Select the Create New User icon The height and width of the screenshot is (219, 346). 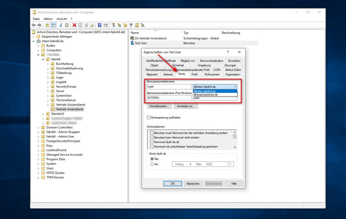[114, 25]
